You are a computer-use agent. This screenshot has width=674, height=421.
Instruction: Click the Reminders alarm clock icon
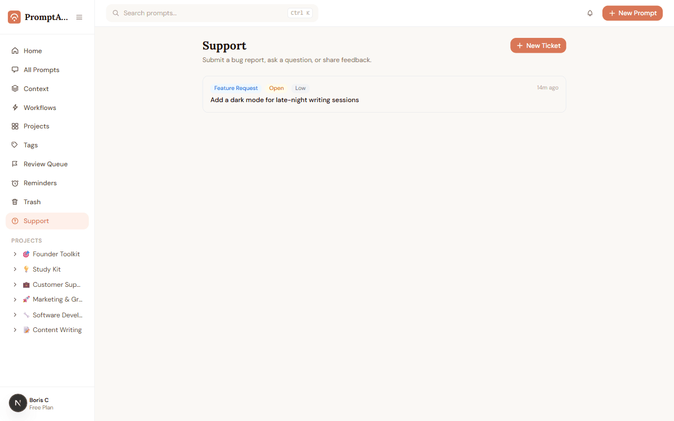pos(15,183)
